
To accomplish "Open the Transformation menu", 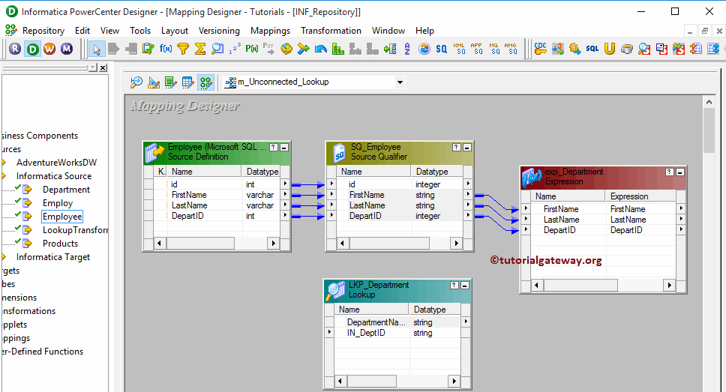I will pyautogui.click(x=331, y=31).
